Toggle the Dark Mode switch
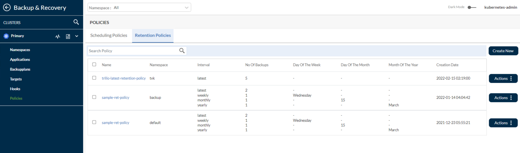Viewport: 520px width, 153px height. [x=472, y=7]
